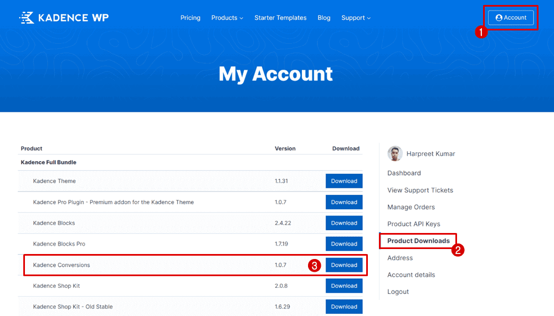Click the Kadence Theme product name
The width and height of the screenshot is (554, 316).
(x=54, y=181)
